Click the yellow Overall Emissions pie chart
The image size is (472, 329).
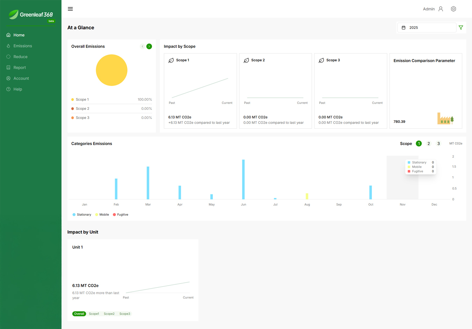(x=111, y=70)
